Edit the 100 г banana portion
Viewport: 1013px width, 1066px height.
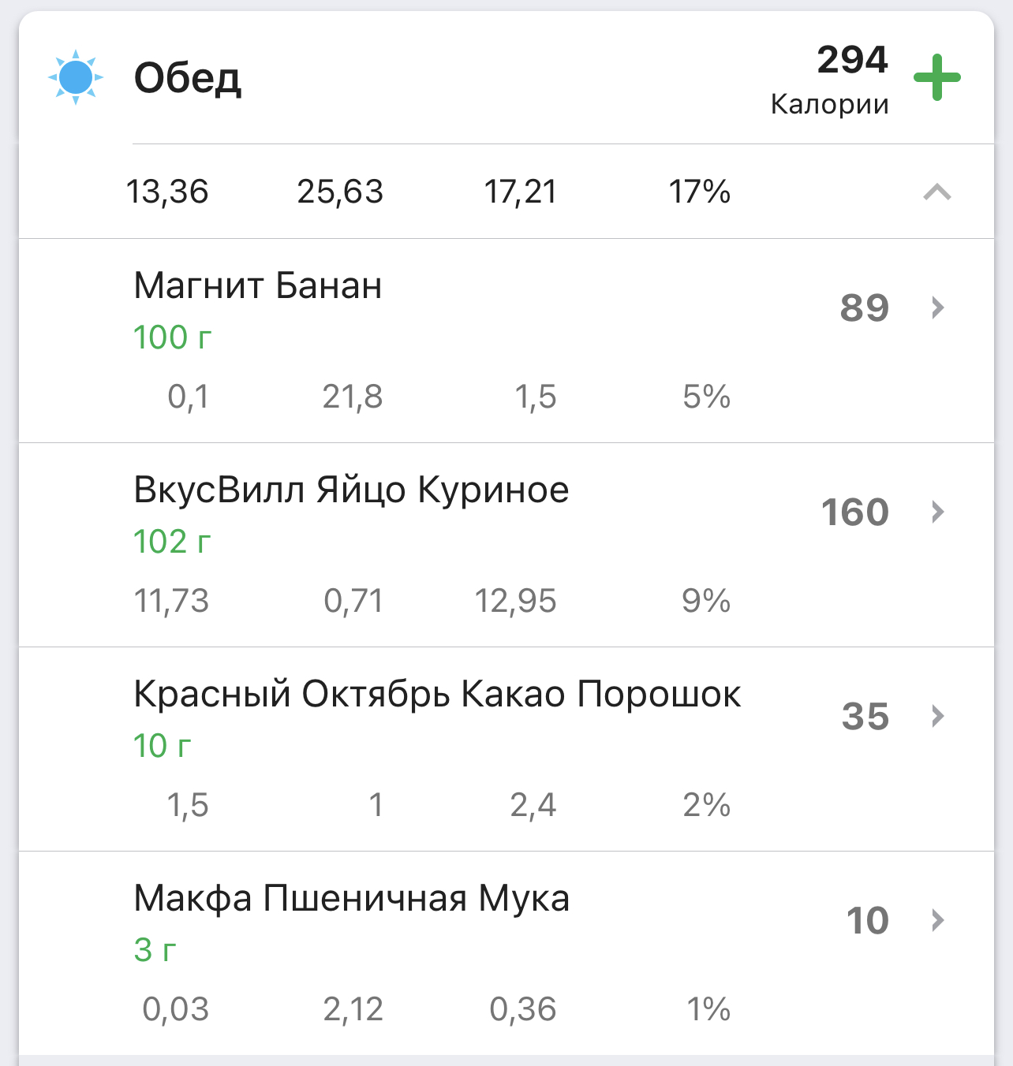tap(173, 337)
